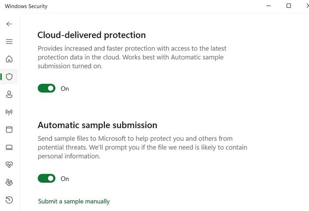Turn off Cloud-delivered protection toggle

[x=46, y=89]
